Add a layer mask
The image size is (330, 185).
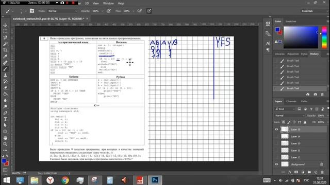(296, 172)
